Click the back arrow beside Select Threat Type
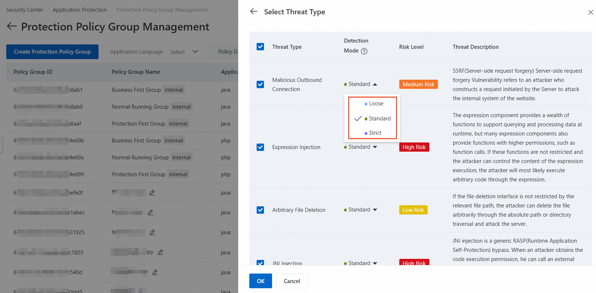The height and width of the screenshot is (293, 596). point(254,11)
